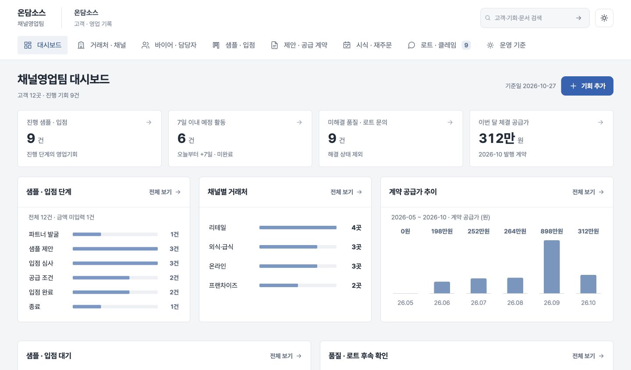Open the 시식 · 재주문 tab

[x=367, y=45]
